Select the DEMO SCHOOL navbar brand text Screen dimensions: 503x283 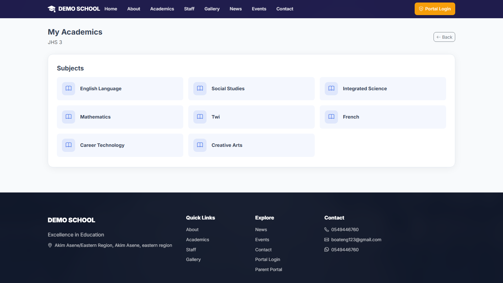[79, 9]
